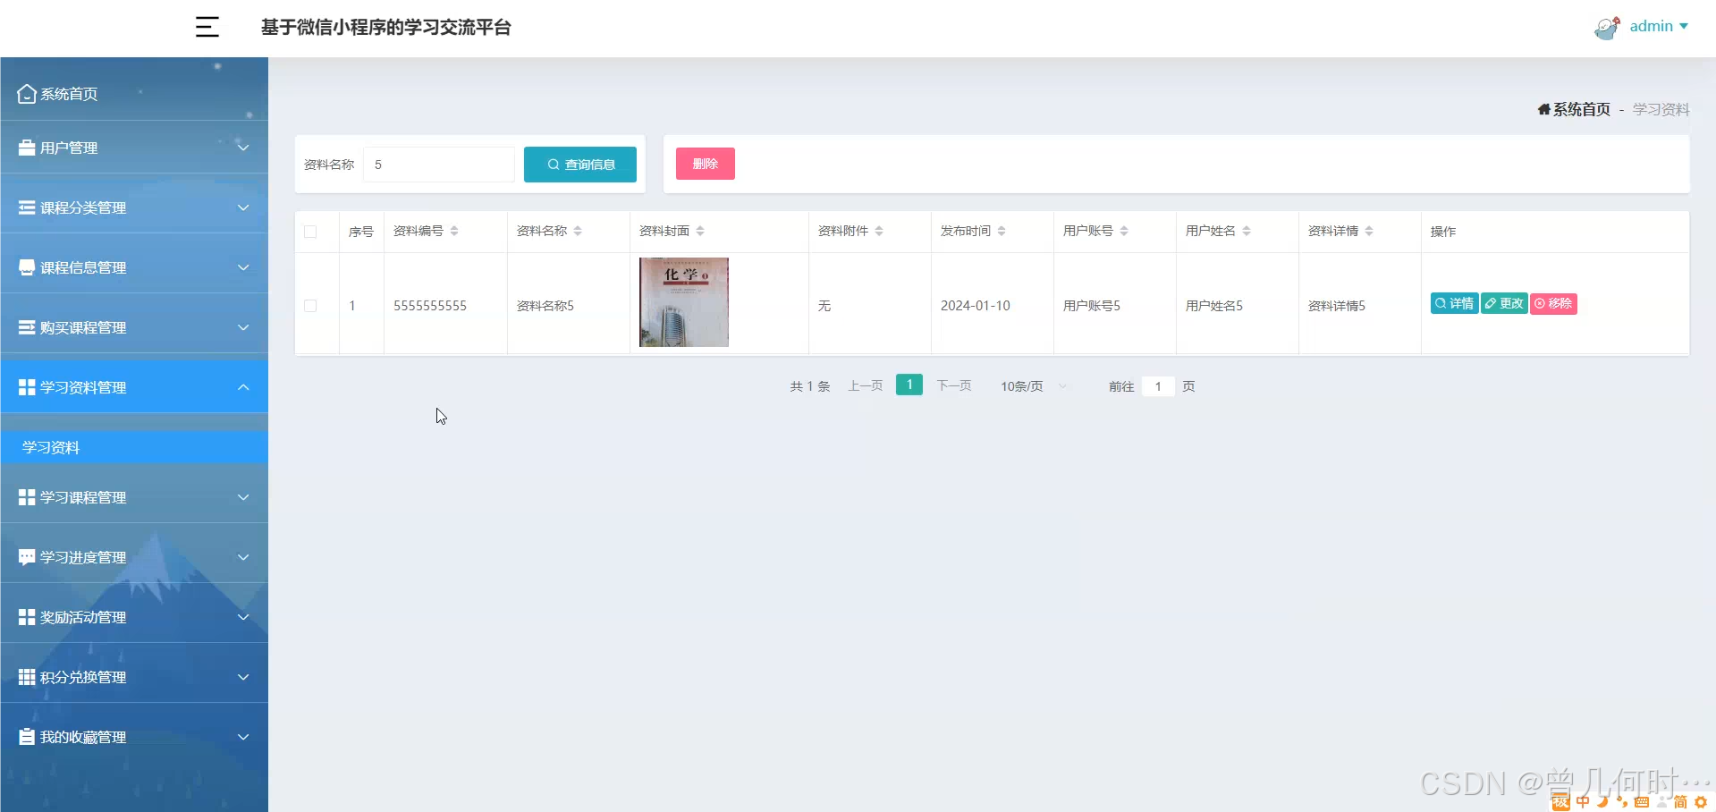
Task: Click the 详情 button for 资料名称5
Action: click(1454, 304)
